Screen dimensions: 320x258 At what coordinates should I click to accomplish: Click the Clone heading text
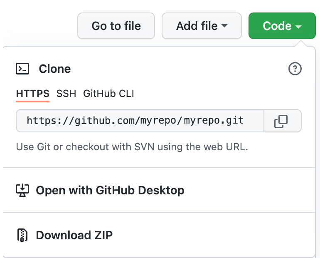tap(55, 69)
